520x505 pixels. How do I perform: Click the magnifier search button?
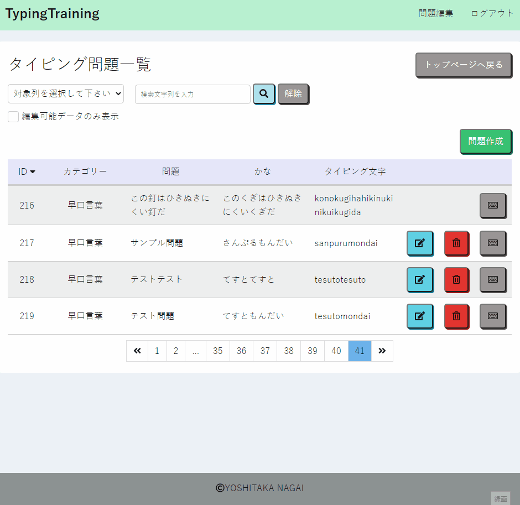click(x=264, y=94)
